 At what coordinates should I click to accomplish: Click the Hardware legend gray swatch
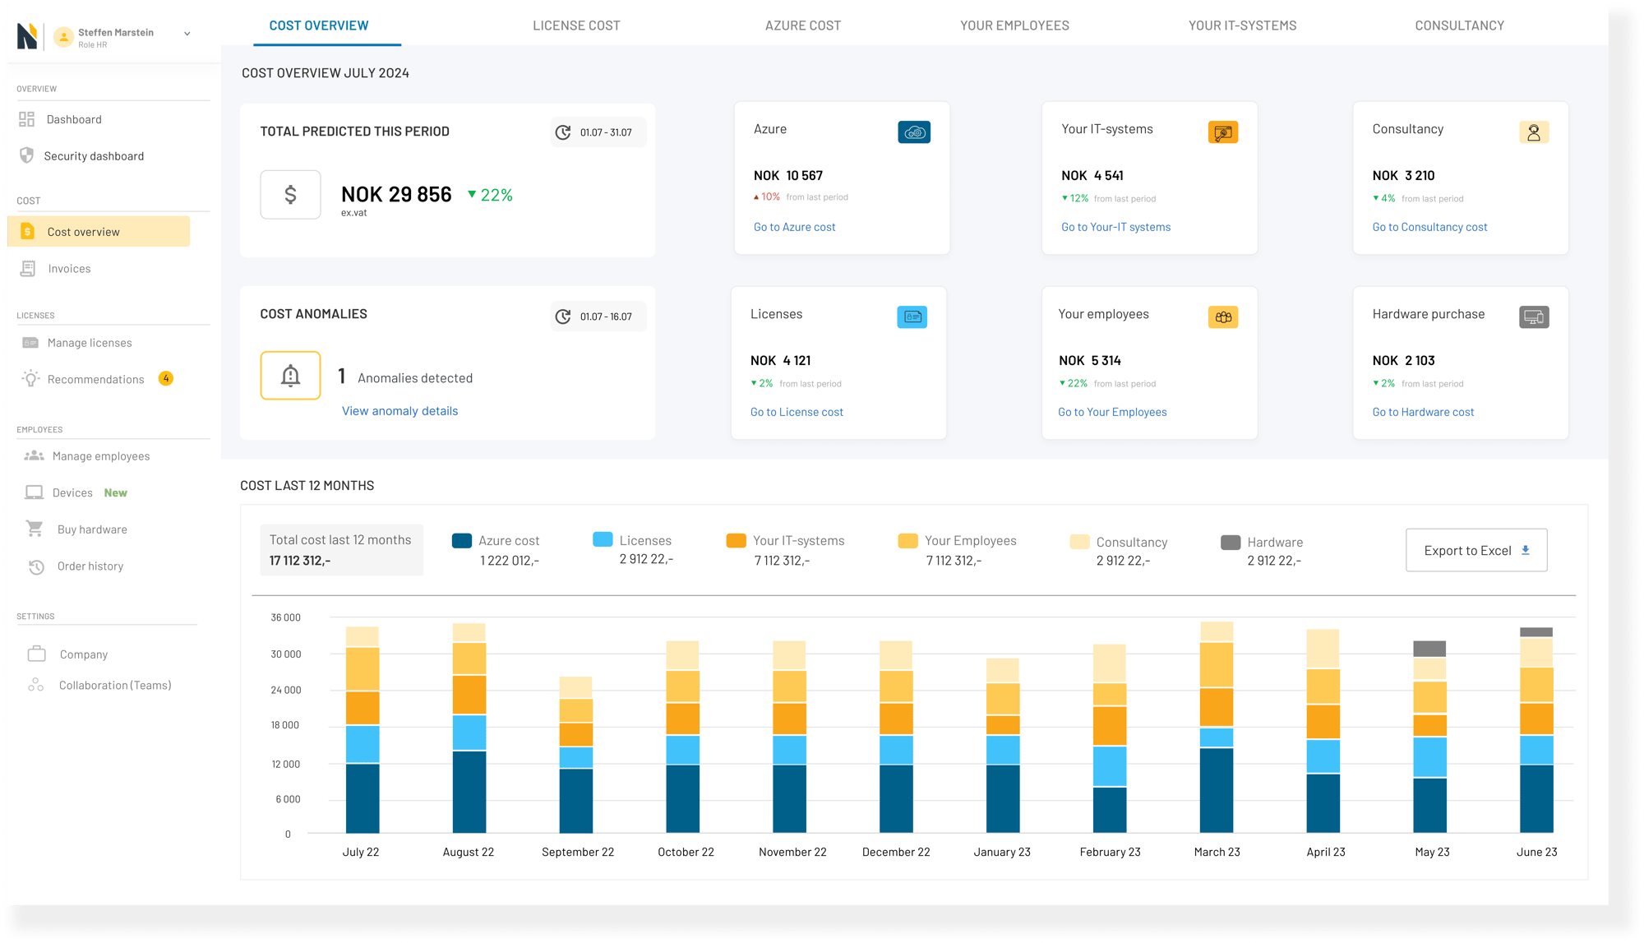pyautogui.click(x=1231, y=542)
